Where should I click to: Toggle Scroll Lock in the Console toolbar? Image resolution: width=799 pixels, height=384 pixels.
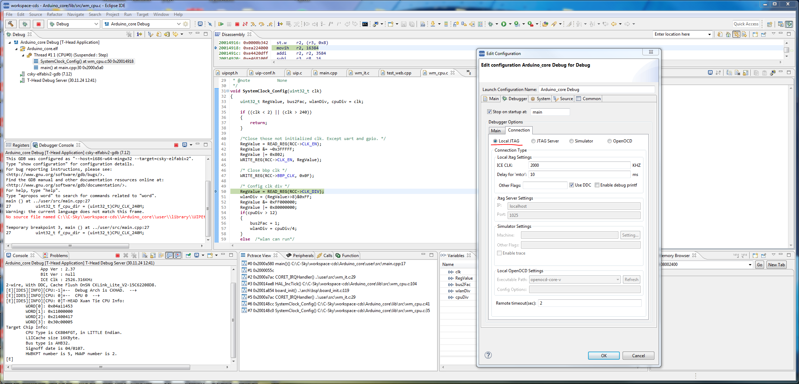pyautogui.click(x=153, y=255)
